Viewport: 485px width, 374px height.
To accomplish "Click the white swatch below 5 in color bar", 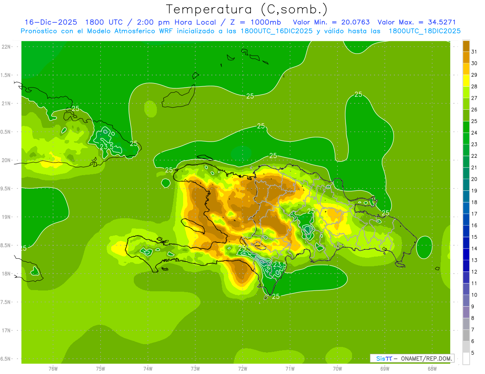I will coord(466,359).
